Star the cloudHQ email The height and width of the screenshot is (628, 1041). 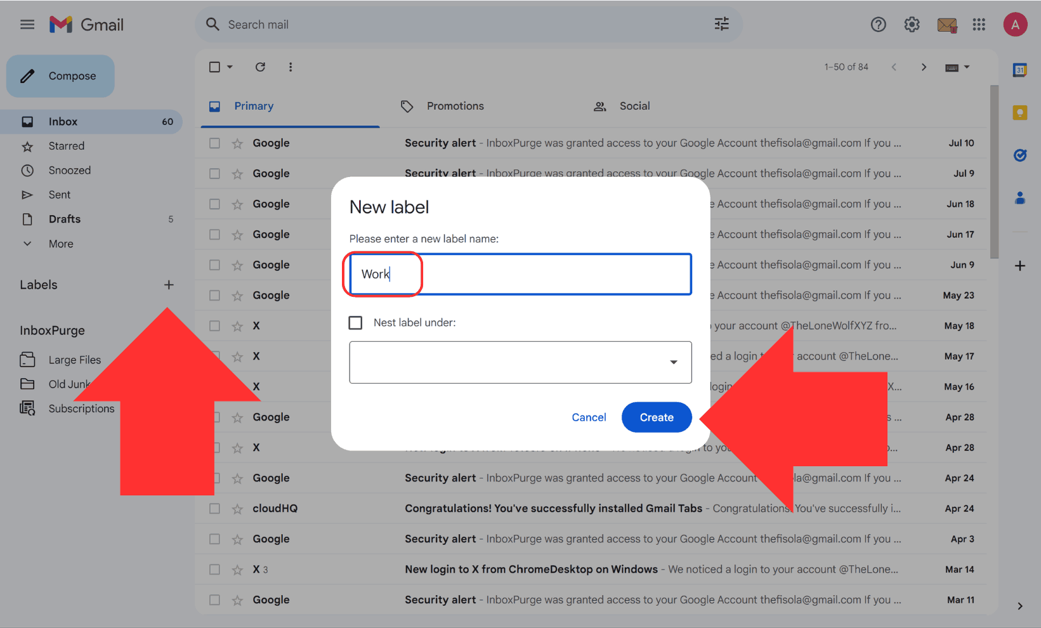237,509
